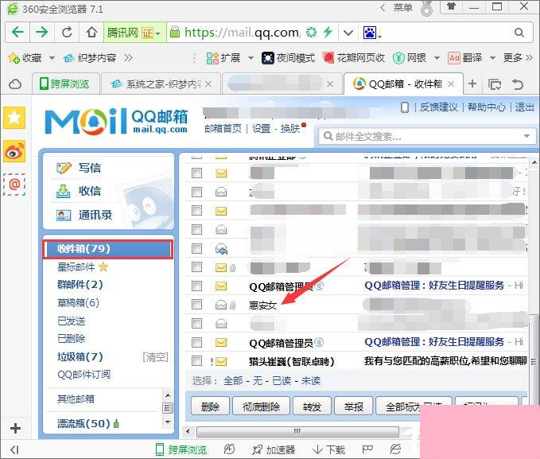The image size is (540, 459).
Task: Collapse sidebar with bottom-left arrow icon
Action: [x=14, y=449]
